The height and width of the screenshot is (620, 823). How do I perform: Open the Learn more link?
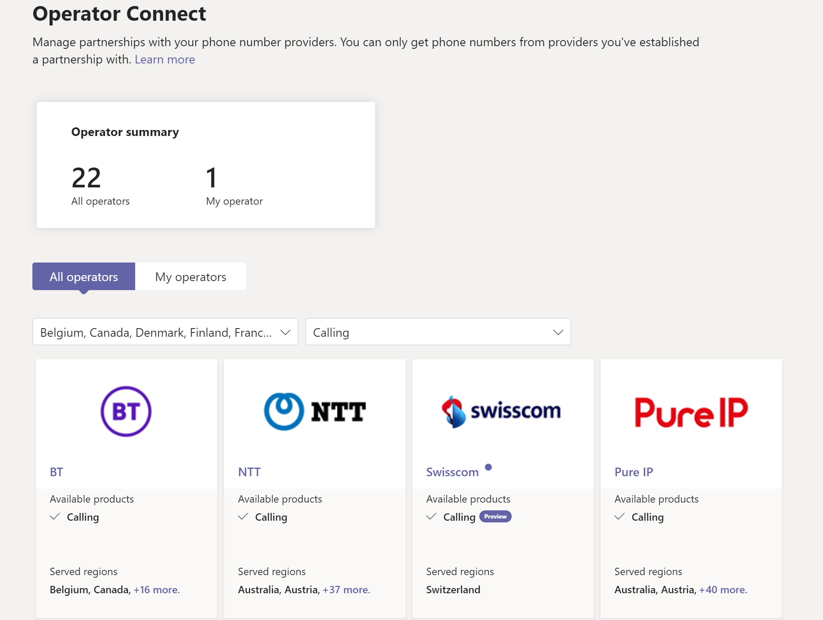tap(165, 60)
